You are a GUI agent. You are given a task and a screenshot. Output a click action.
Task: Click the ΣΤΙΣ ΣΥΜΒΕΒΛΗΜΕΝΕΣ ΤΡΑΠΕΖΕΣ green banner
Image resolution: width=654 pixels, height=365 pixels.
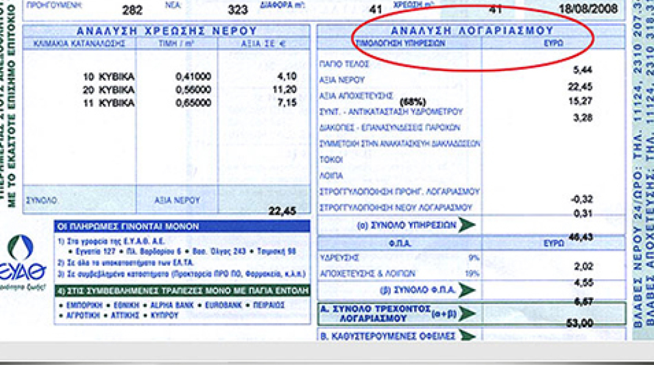coord(181,291)
